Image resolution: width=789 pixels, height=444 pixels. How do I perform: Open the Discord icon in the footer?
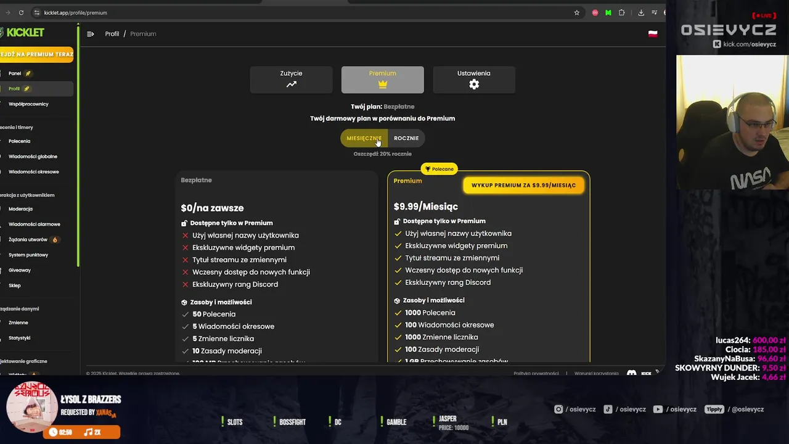[631, 373]
